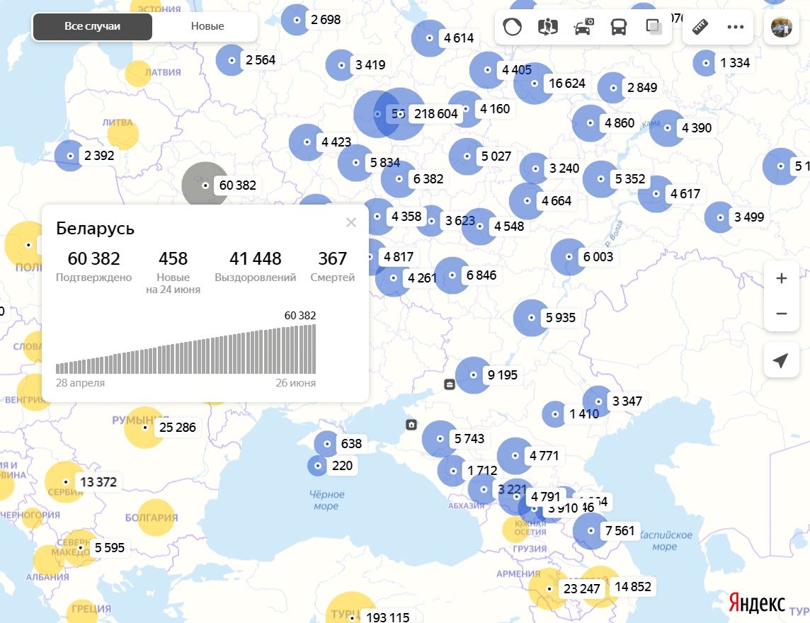Click the marker labeled 6 846
The height and width of the screenshot is (623, 810).
452,275
